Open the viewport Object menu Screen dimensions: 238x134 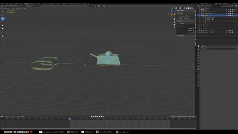point(25,8)
